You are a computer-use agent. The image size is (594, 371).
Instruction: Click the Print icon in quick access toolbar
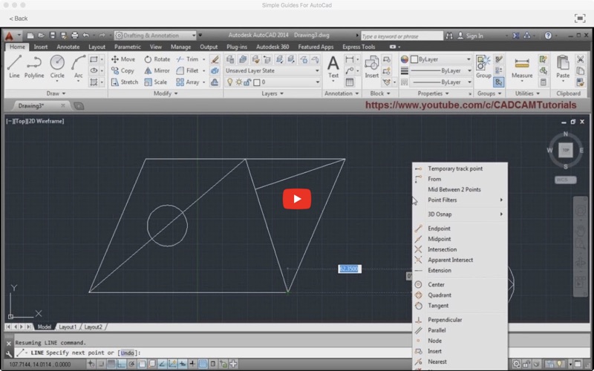click(x=75, y=36)
